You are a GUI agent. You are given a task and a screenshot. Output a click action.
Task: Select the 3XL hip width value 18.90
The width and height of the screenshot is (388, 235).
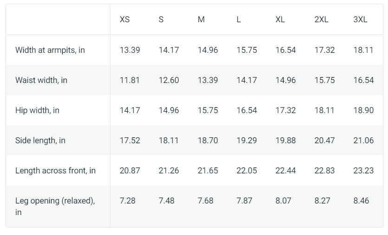click(x=363, y=110)
